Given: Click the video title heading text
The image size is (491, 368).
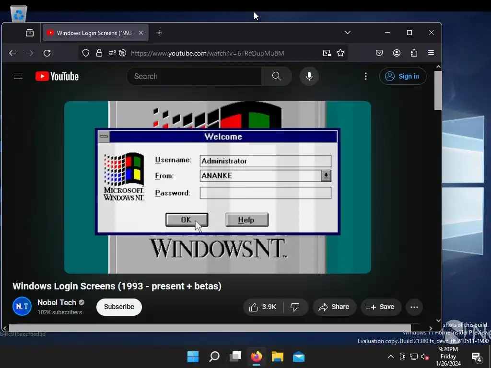Looking at the screenshot, I should coord(117,287).
